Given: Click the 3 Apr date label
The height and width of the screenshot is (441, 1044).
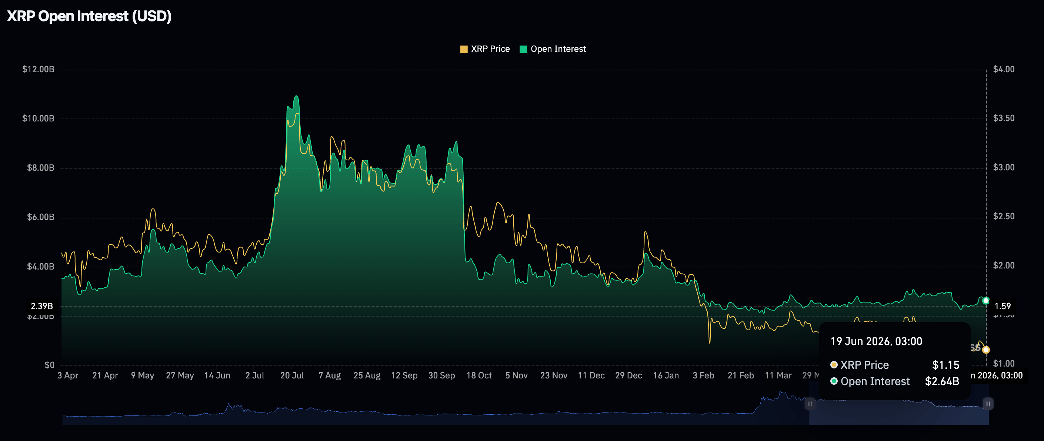Looking at the screenshot, I should pyautogui.click(x=68, y=376).
